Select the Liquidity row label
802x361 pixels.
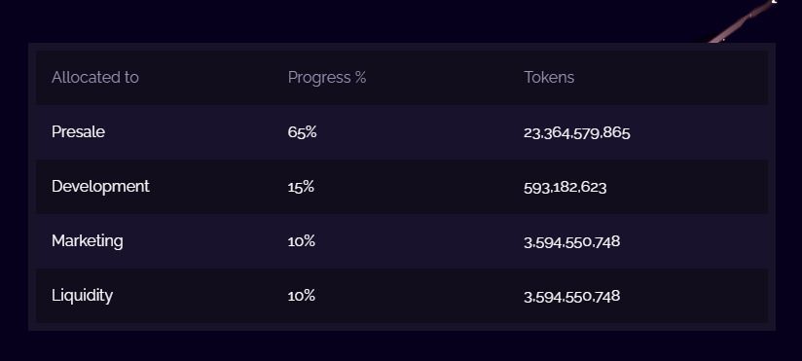click(83, 296)
